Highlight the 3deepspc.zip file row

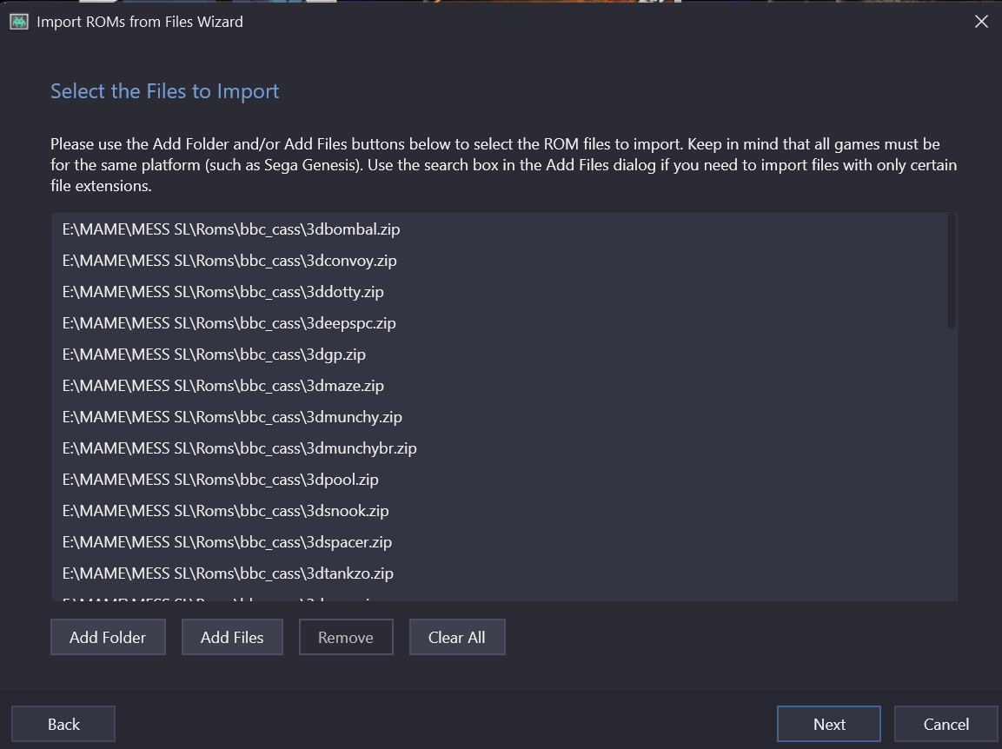pyautogui.click(x=229, y=323)
